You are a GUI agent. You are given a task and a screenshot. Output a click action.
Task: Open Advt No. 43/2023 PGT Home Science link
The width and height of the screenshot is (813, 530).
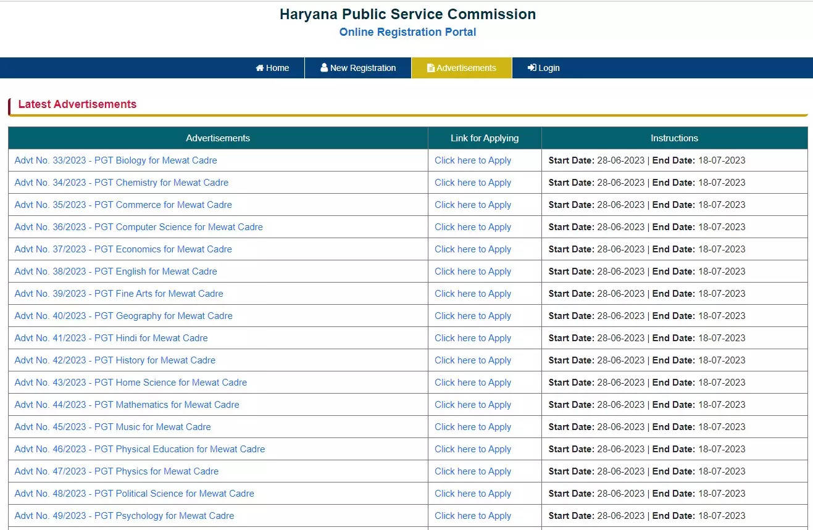tap(131, 383)
